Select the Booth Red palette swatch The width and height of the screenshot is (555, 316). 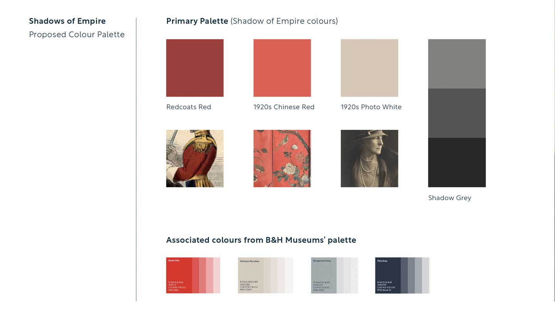(x=179, y=275)
